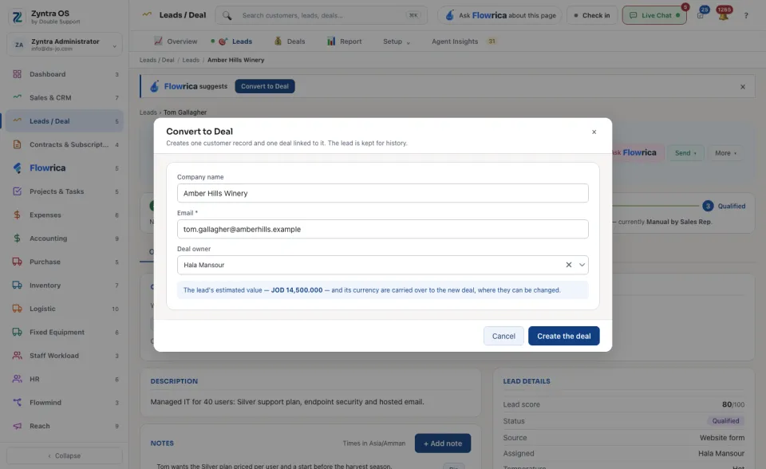This screenshot has height=469, width=766.
Task: Open Dashboard from the sidebar icon
Action: point(17,74)
